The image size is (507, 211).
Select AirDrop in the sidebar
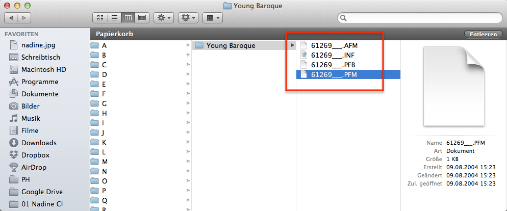35,167
